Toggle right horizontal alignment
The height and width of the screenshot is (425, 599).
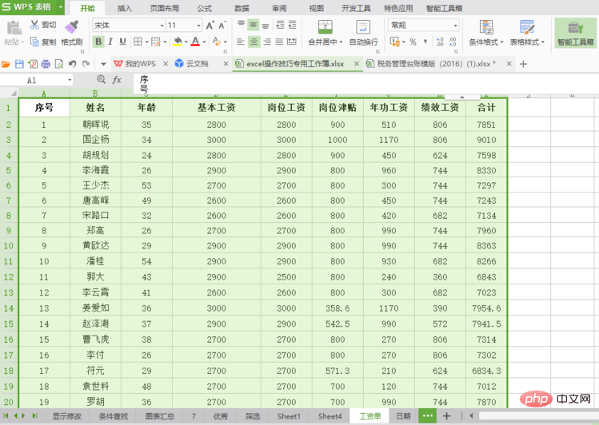pos(266,42)
